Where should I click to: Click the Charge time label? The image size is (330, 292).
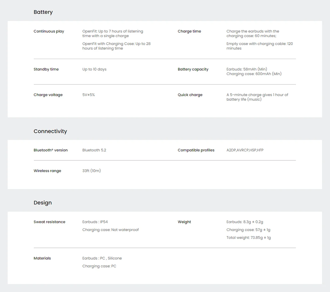tap(189, 31)
